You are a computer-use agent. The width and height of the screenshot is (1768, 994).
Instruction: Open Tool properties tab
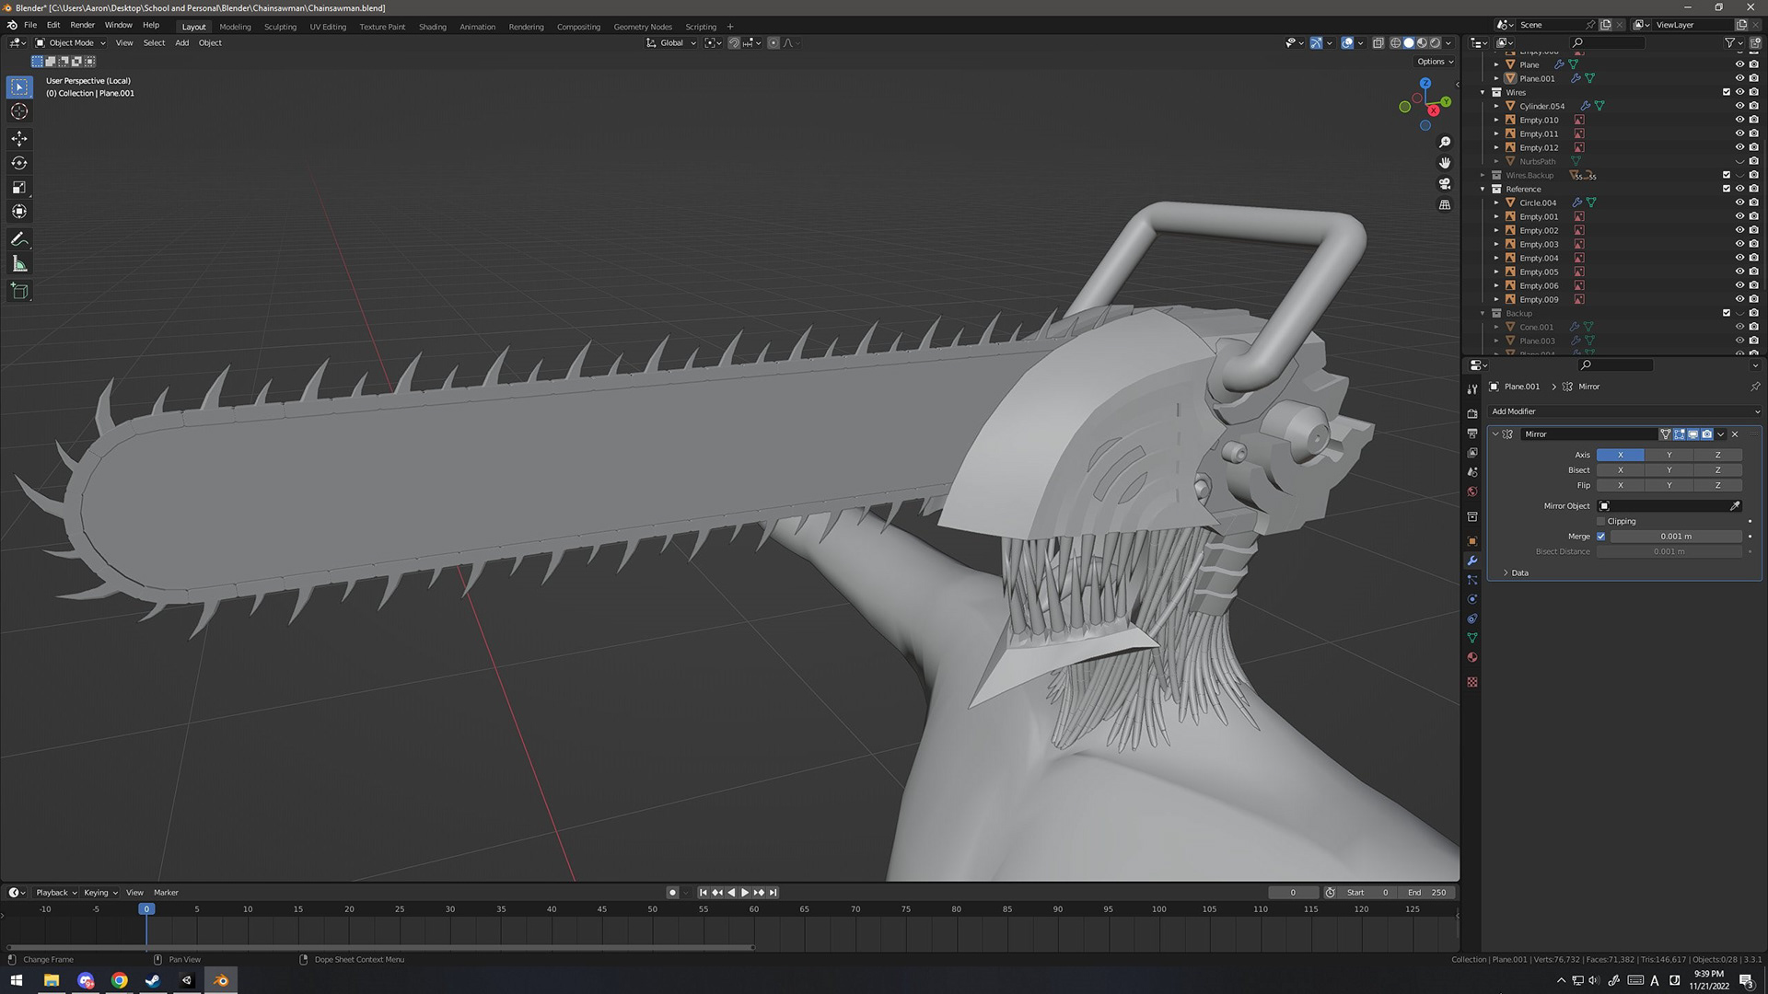point(1472,389)
